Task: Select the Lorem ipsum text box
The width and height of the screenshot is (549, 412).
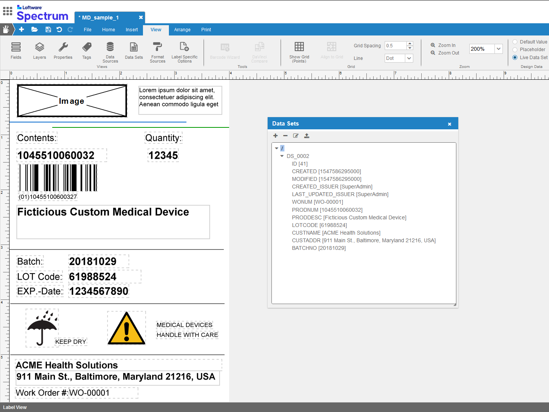Action: 180,100
